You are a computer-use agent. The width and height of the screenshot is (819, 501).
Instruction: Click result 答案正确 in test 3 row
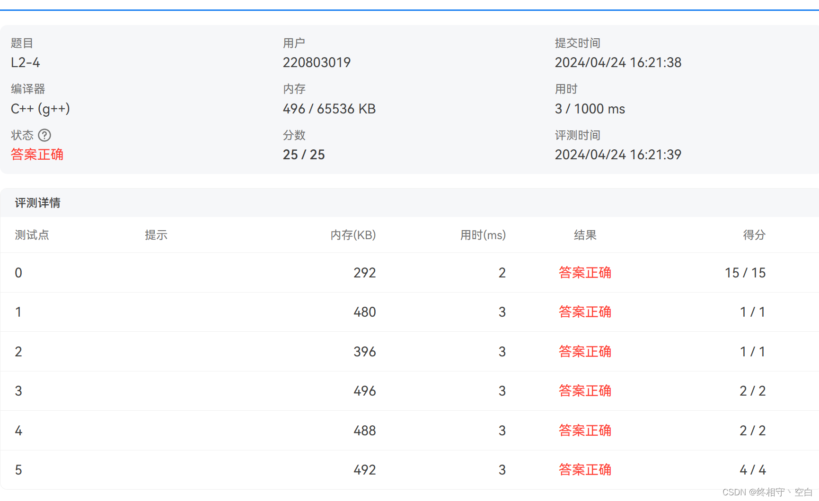(585, 391)
